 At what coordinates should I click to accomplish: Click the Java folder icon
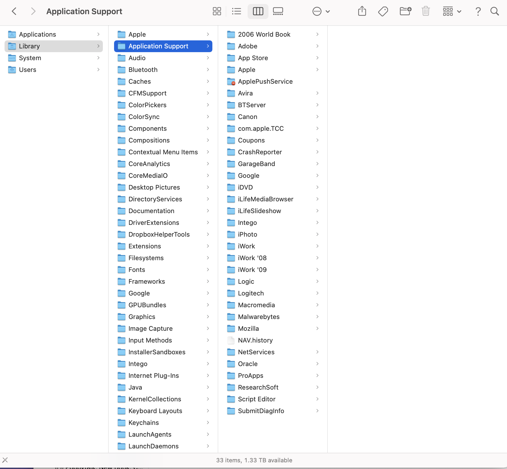pyautogui.click(x=122, y=387)
